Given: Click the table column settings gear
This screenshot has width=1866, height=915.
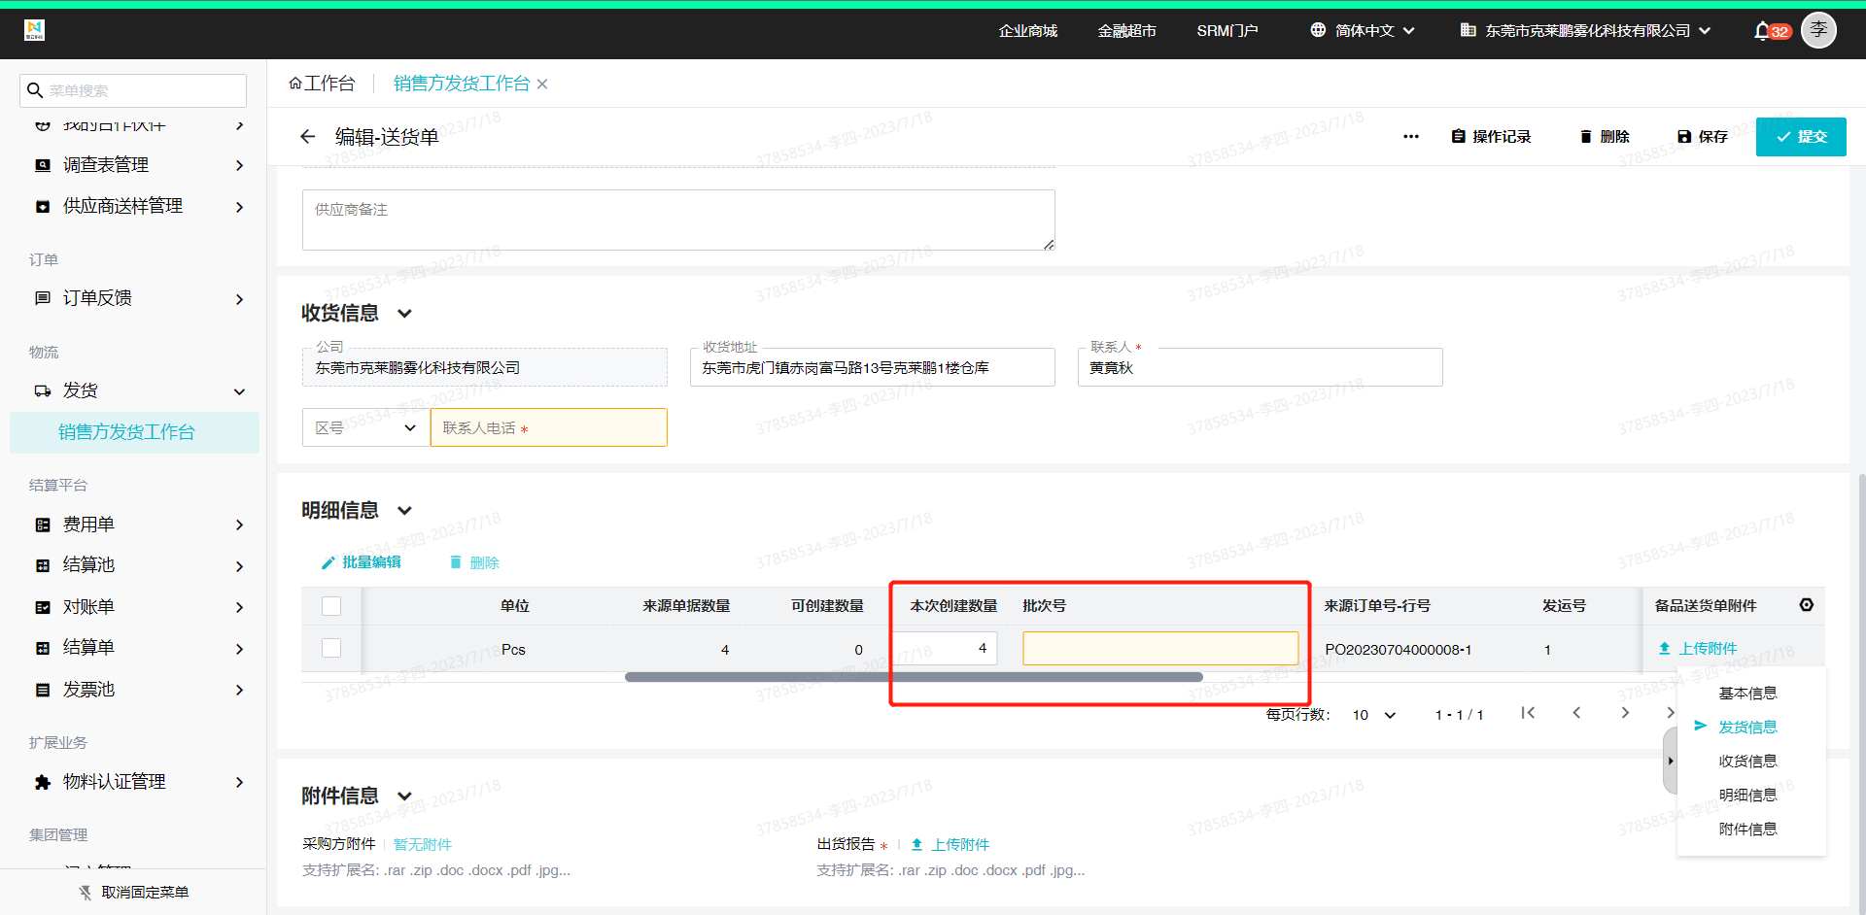Looking at the screenshot, I should coord(1807,605).
